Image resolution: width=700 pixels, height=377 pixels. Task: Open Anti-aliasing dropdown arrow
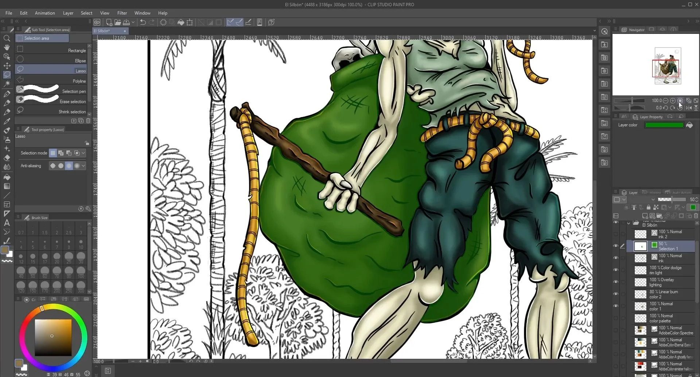(83, 166)
